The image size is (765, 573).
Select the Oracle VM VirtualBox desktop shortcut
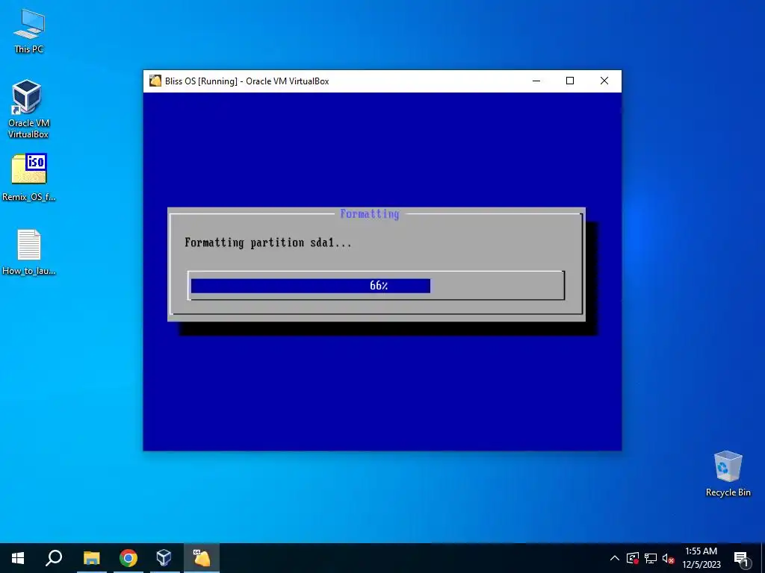(x=29, y=109)
